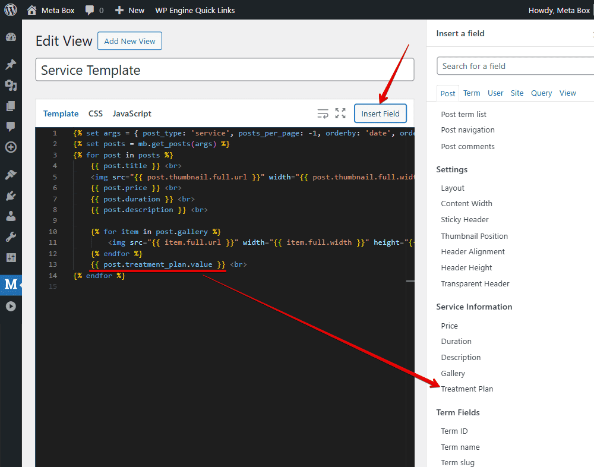Switch to the JavaScript tab
594x467 pixels.
coord(132,113)
